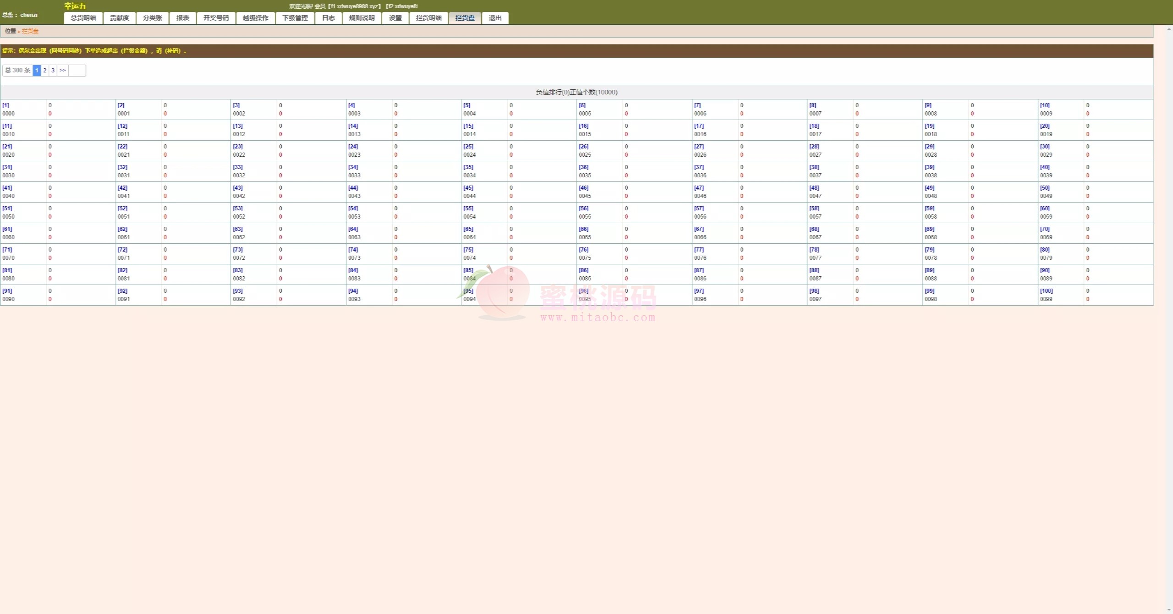View the 日志 tab
Image resolution: width=1173 pixels, height=614 pixels.
(328, 18)
